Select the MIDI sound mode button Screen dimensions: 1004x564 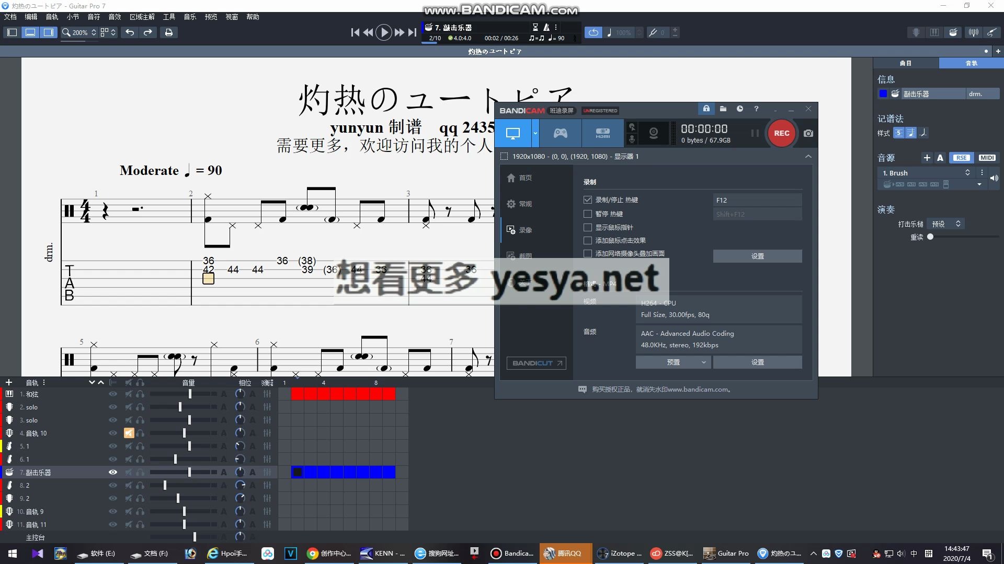point(987,158)
